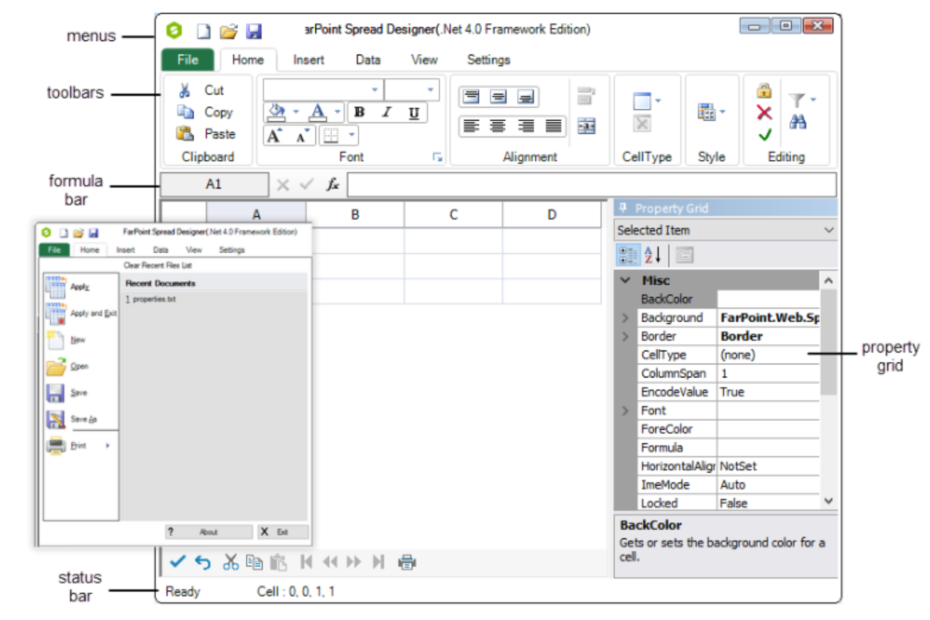Align text right in Alignment group
This screenshot has width=930, height=620.
pos(526,126)
